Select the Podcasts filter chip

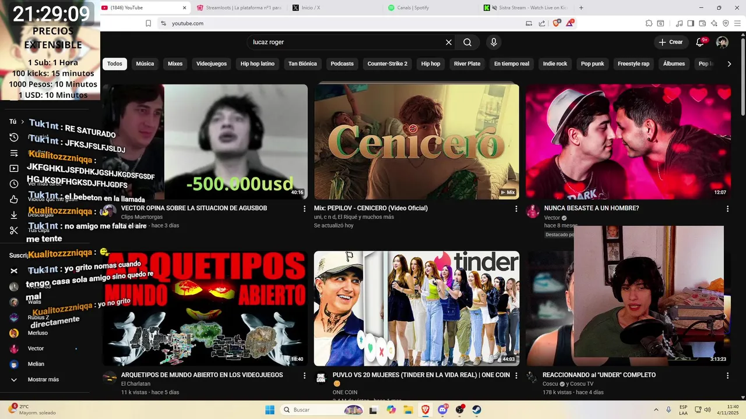(x=342, y=64)
